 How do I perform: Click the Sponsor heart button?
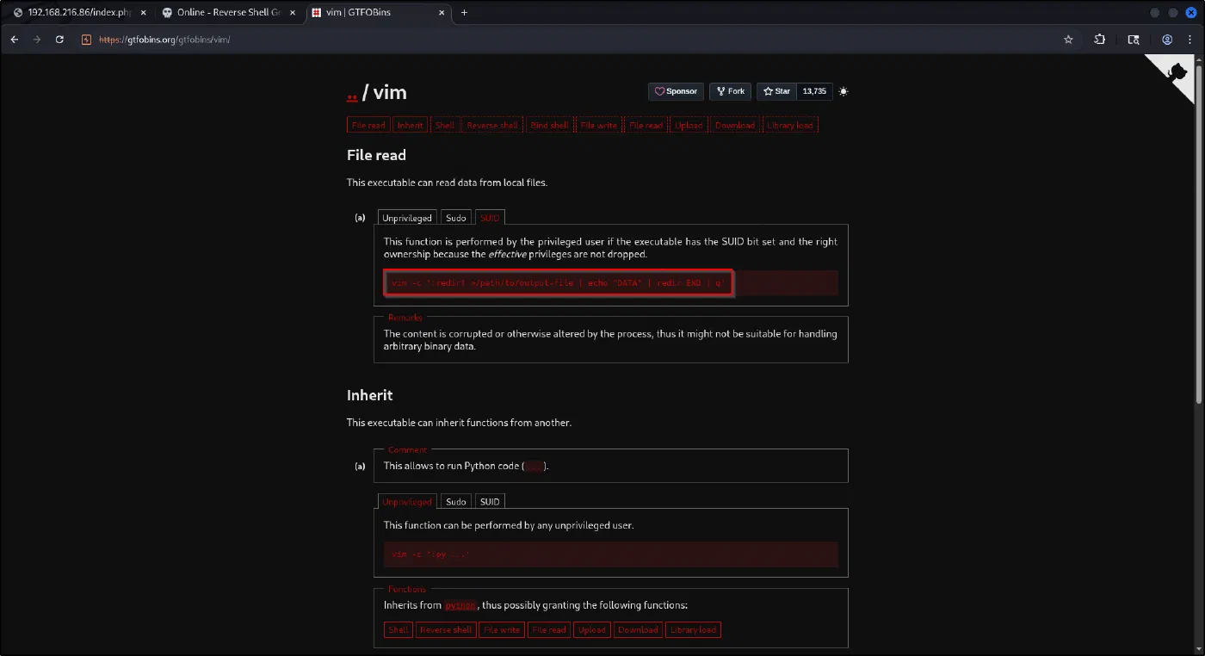(676, 91)
